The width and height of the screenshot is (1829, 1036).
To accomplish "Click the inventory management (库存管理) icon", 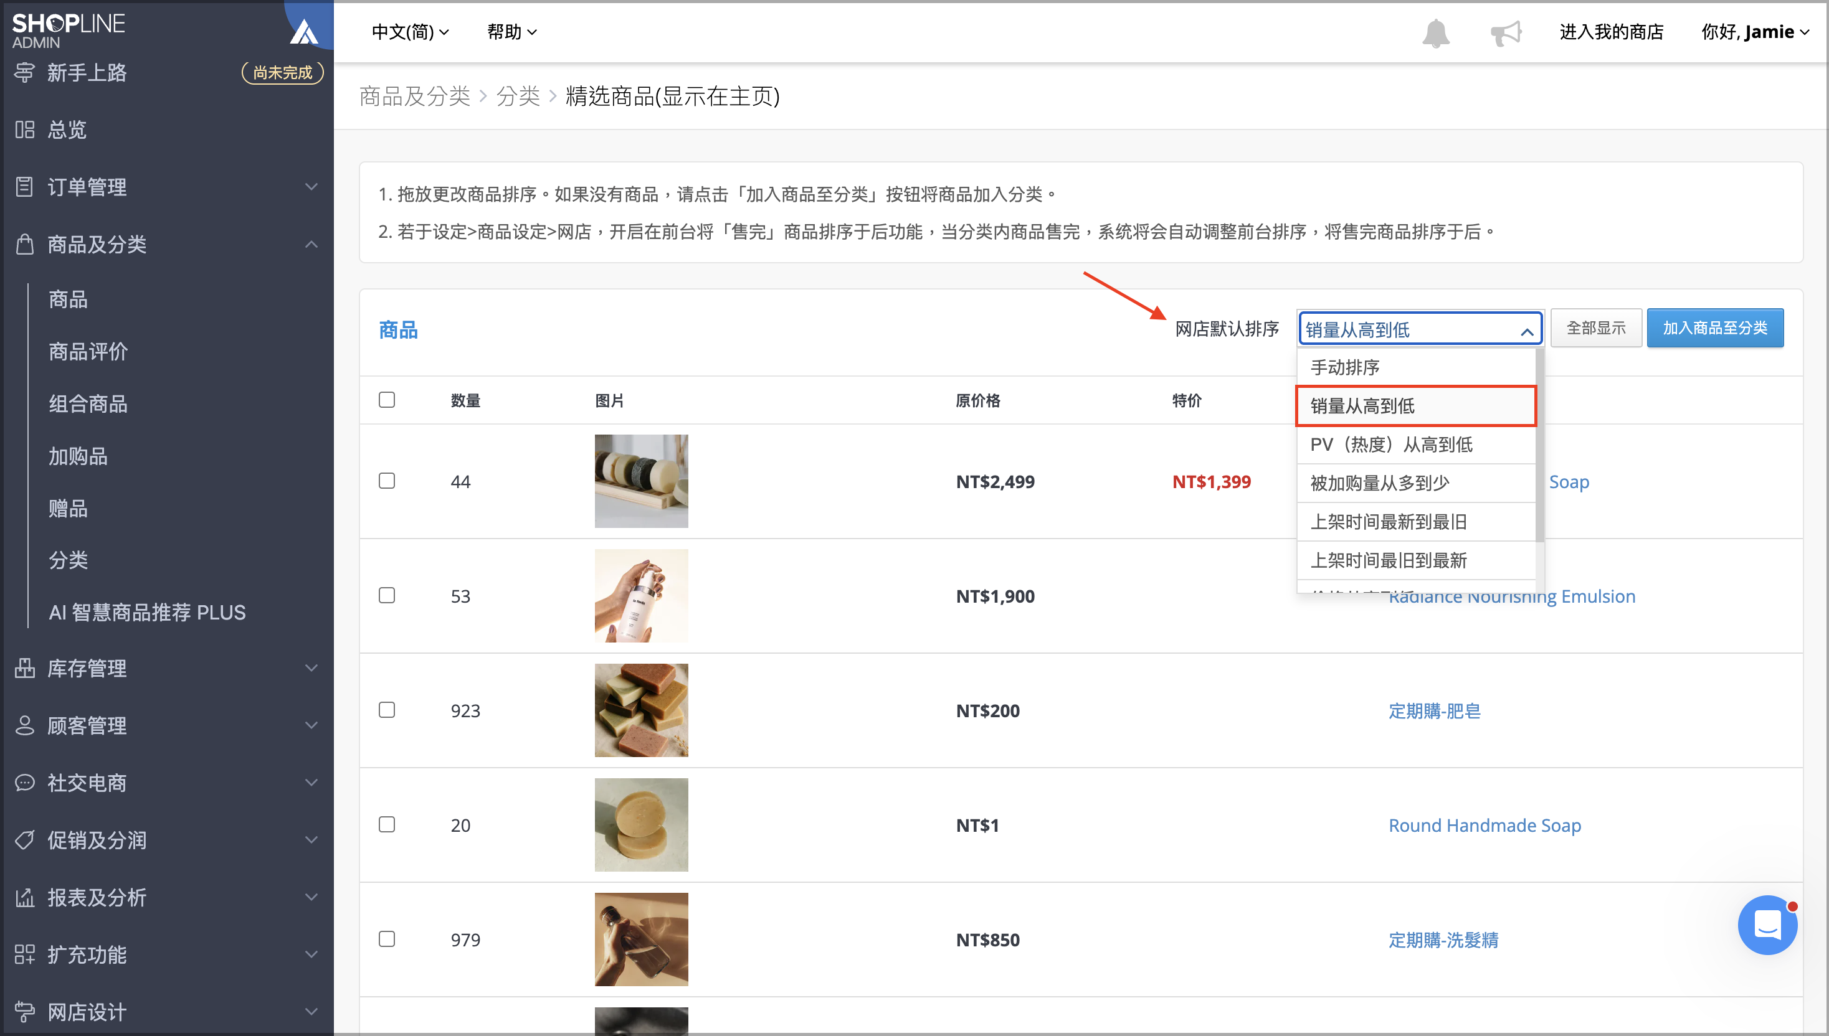I will (25, 668).
